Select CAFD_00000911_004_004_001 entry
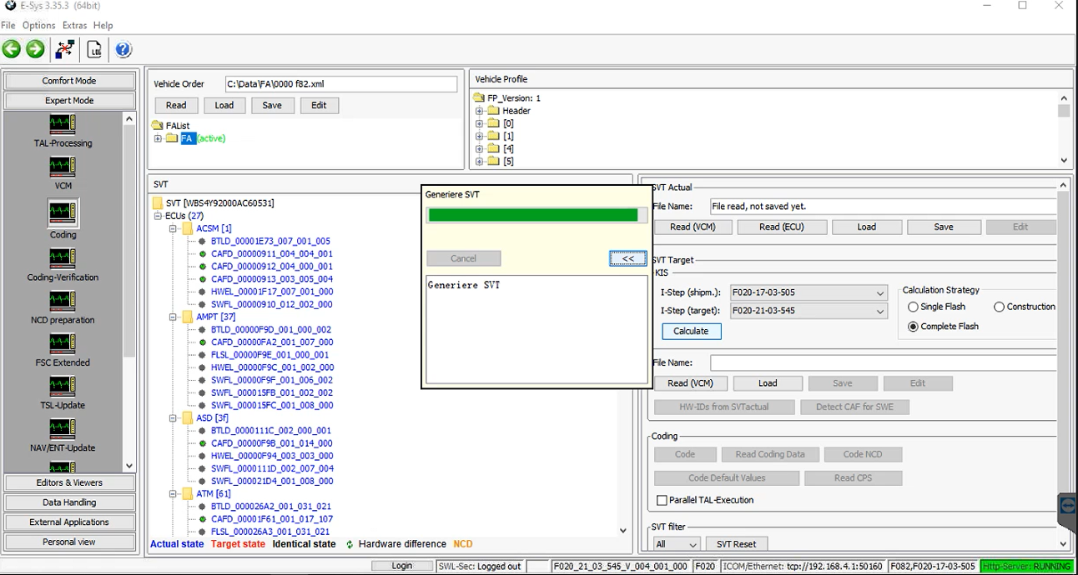 (271, 253)
